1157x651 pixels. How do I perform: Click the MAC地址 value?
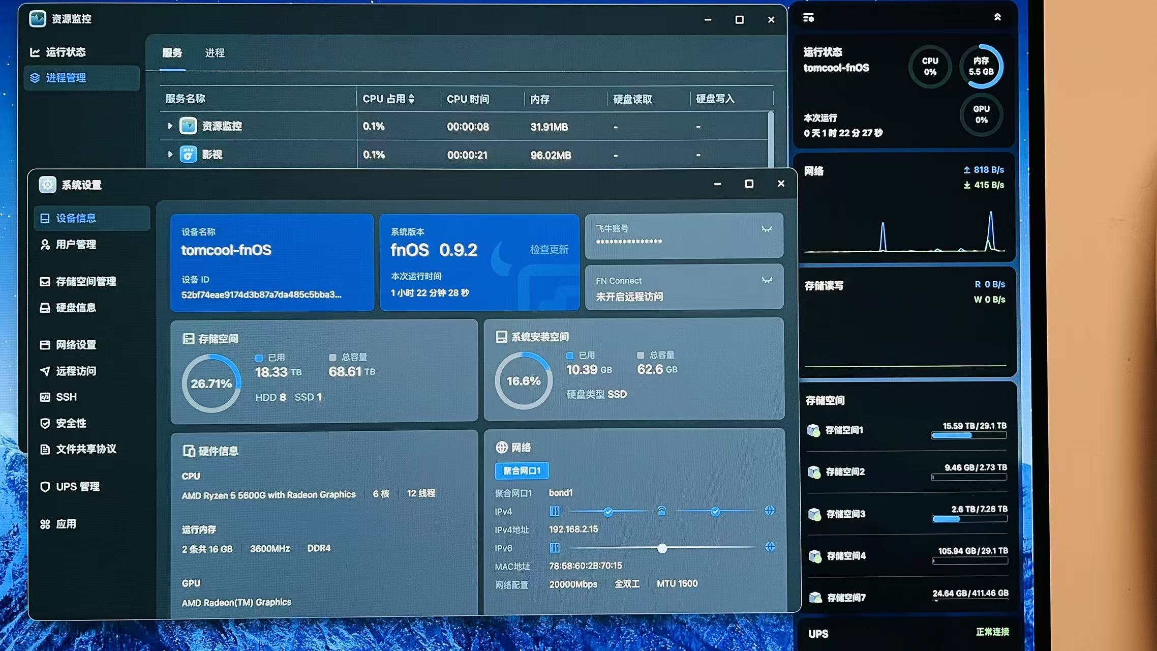click(585, 566)
